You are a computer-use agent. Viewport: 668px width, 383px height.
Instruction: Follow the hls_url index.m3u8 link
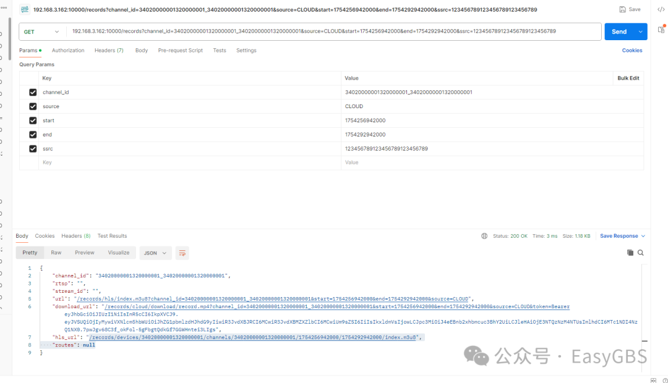(x=253, y=337)
